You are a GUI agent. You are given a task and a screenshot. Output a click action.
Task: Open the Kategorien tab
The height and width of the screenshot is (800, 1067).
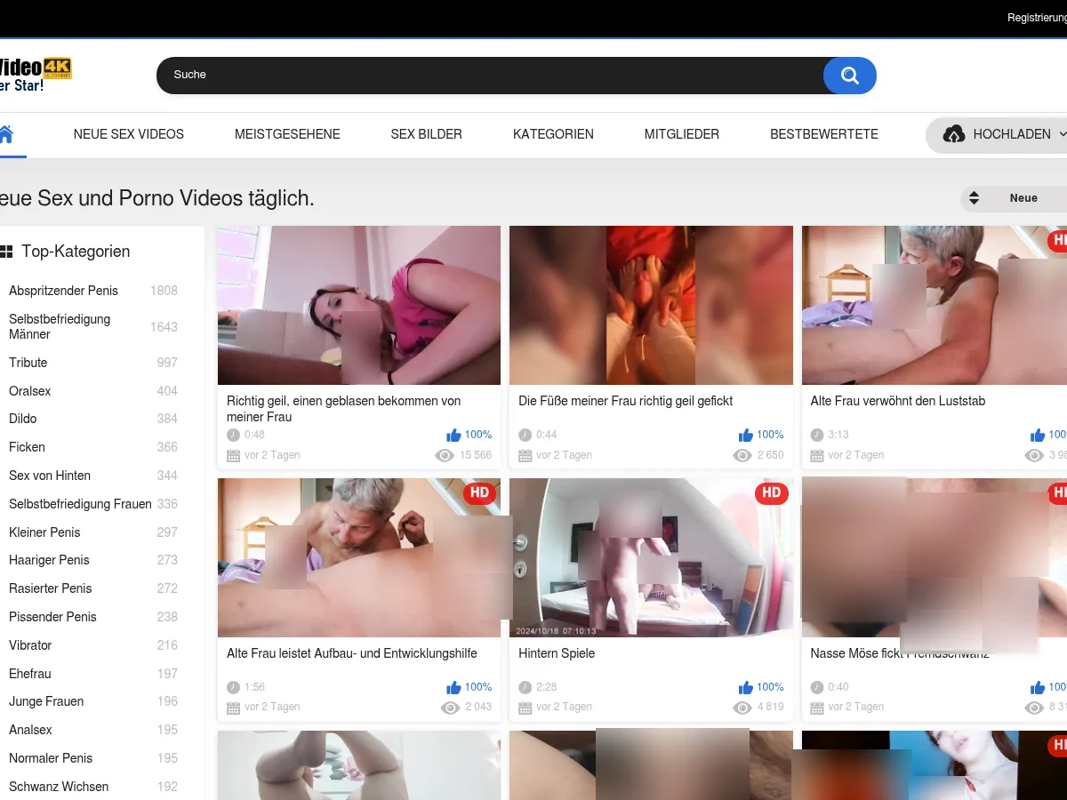tap(553, 135)
